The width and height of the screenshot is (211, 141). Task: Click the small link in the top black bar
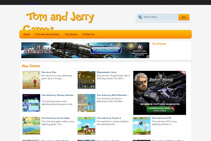click(32, 4)
